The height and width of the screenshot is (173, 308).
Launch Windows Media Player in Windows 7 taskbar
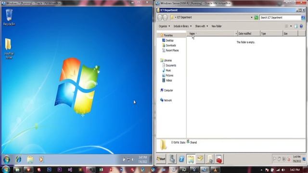coord(41,160)
